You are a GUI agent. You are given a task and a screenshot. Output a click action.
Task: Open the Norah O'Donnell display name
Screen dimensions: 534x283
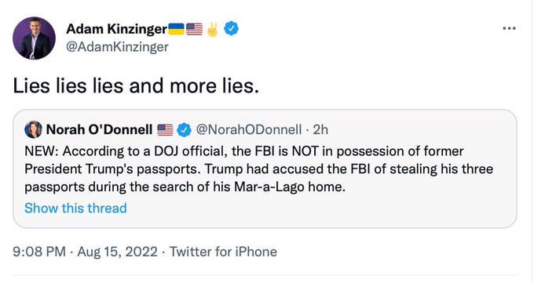tap(99, 129)
